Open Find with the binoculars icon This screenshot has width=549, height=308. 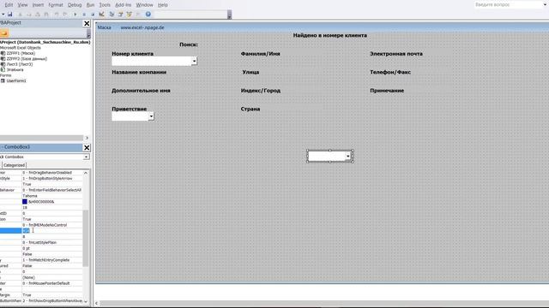click(46, 15)
